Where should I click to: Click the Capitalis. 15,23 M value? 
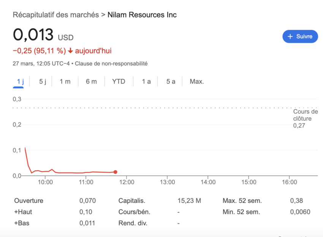click(x=189, y=201)
